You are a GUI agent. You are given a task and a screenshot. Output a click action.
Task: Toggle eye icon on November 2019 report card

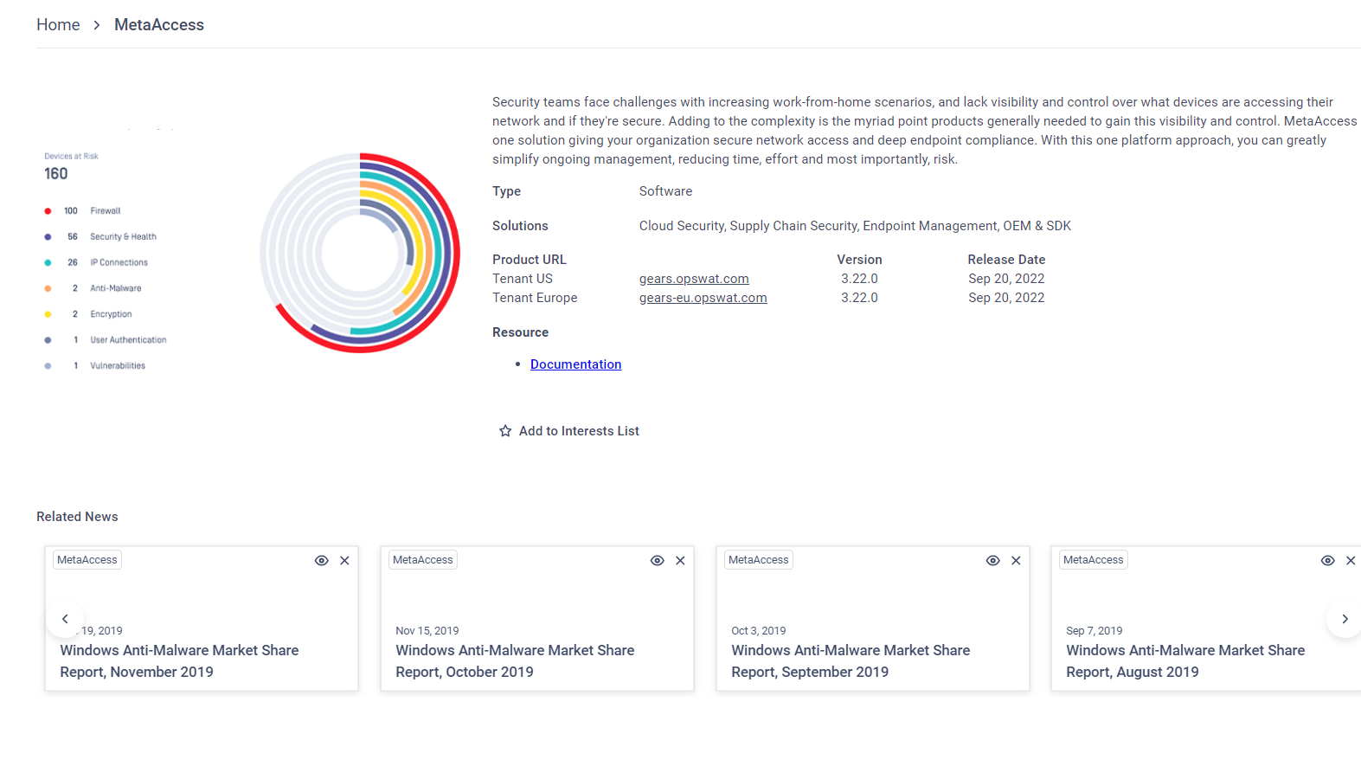pos(321,561)
